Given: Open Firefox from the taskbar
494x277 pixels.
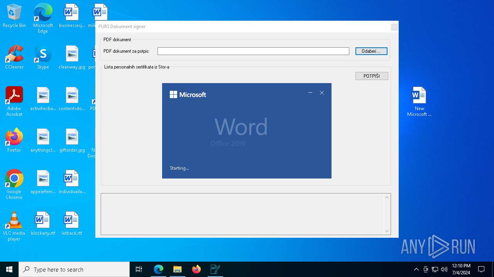Looking at the screenshot, I should tap(196, 269).
